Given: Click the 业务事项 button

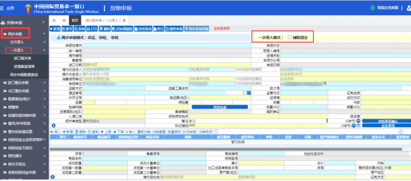Looking at the screenshot, I should 387,126.
